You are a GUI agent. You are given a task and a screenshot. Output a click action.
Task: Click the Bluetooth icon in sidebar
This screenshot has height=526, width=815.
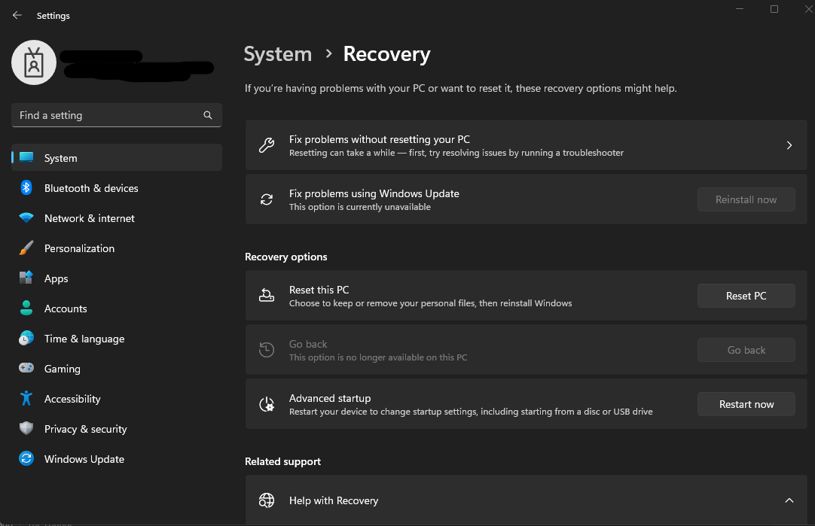26,187
